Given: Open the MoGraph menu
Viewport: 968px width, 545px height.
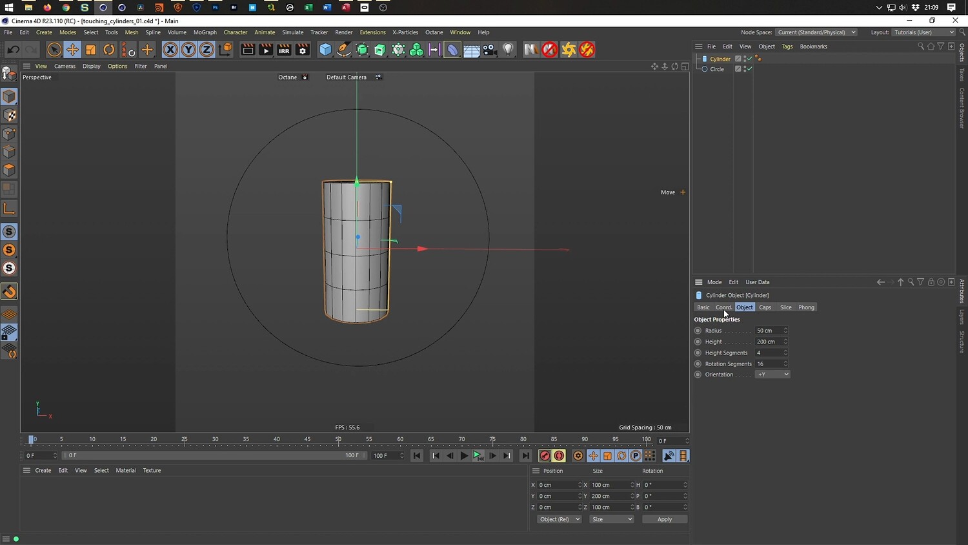Looking at the screenshot, I should click(205, 32).
